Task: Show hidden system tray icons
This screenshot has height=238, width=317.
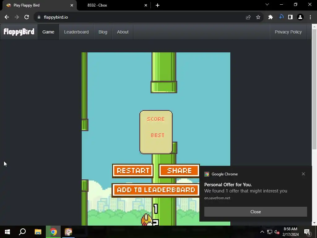Action: (x=262, y=232)
